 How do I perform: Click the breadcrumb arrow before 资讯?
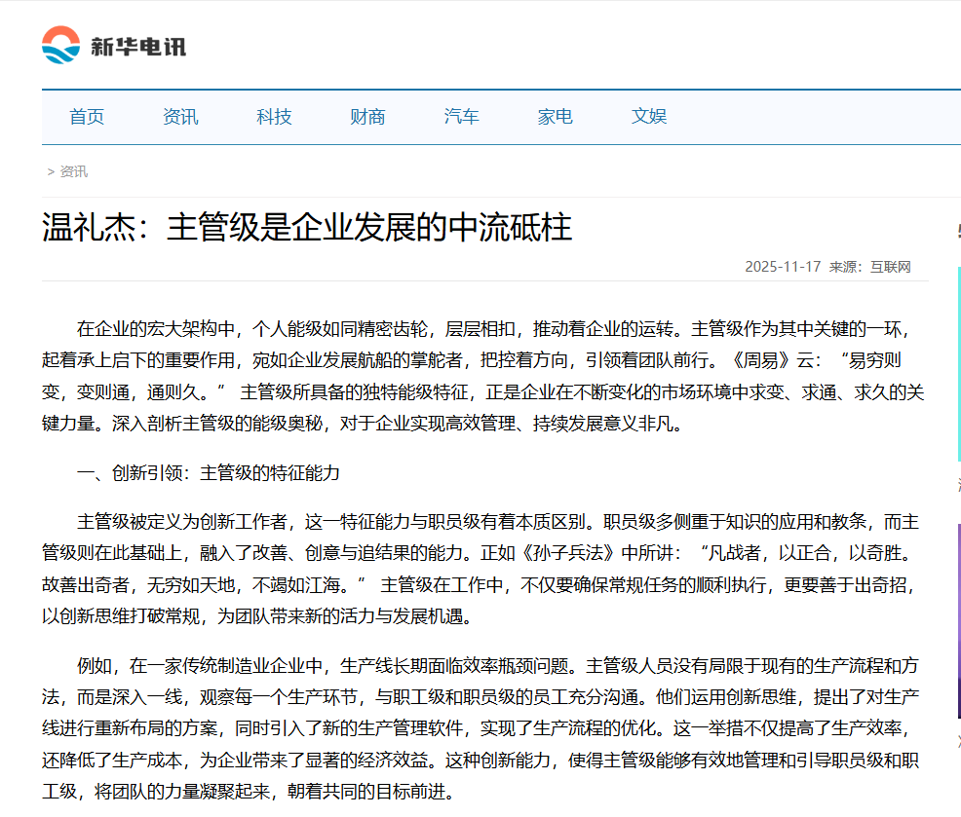(50, 170)
